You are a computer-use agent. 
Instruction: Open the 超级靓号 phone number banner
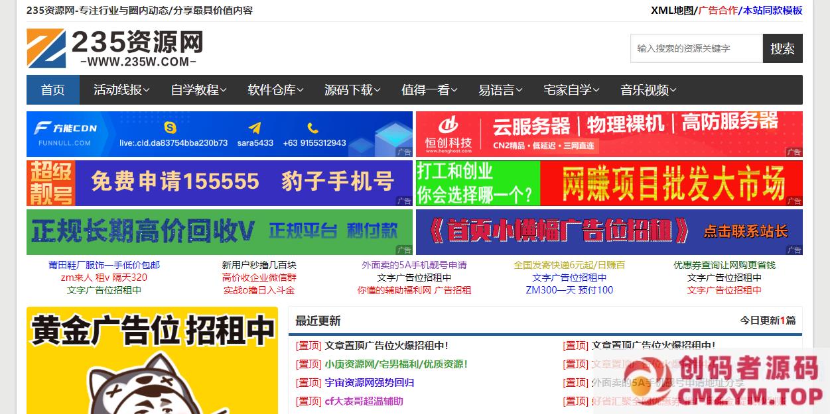click(219, 183)
